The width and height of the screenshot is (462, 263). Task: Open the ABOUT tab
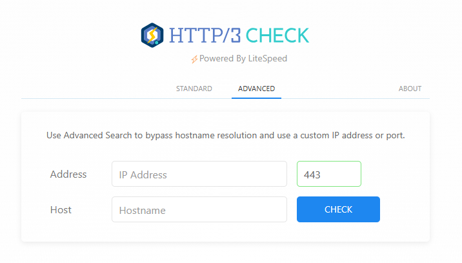tap(410, 89)
